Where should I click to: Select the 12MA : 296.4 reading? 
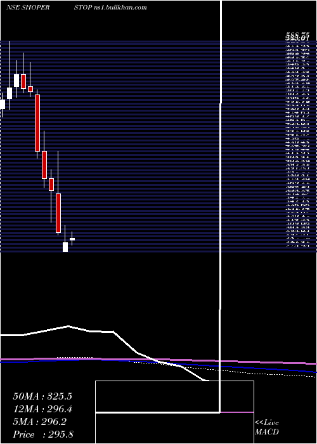point(42,409)
